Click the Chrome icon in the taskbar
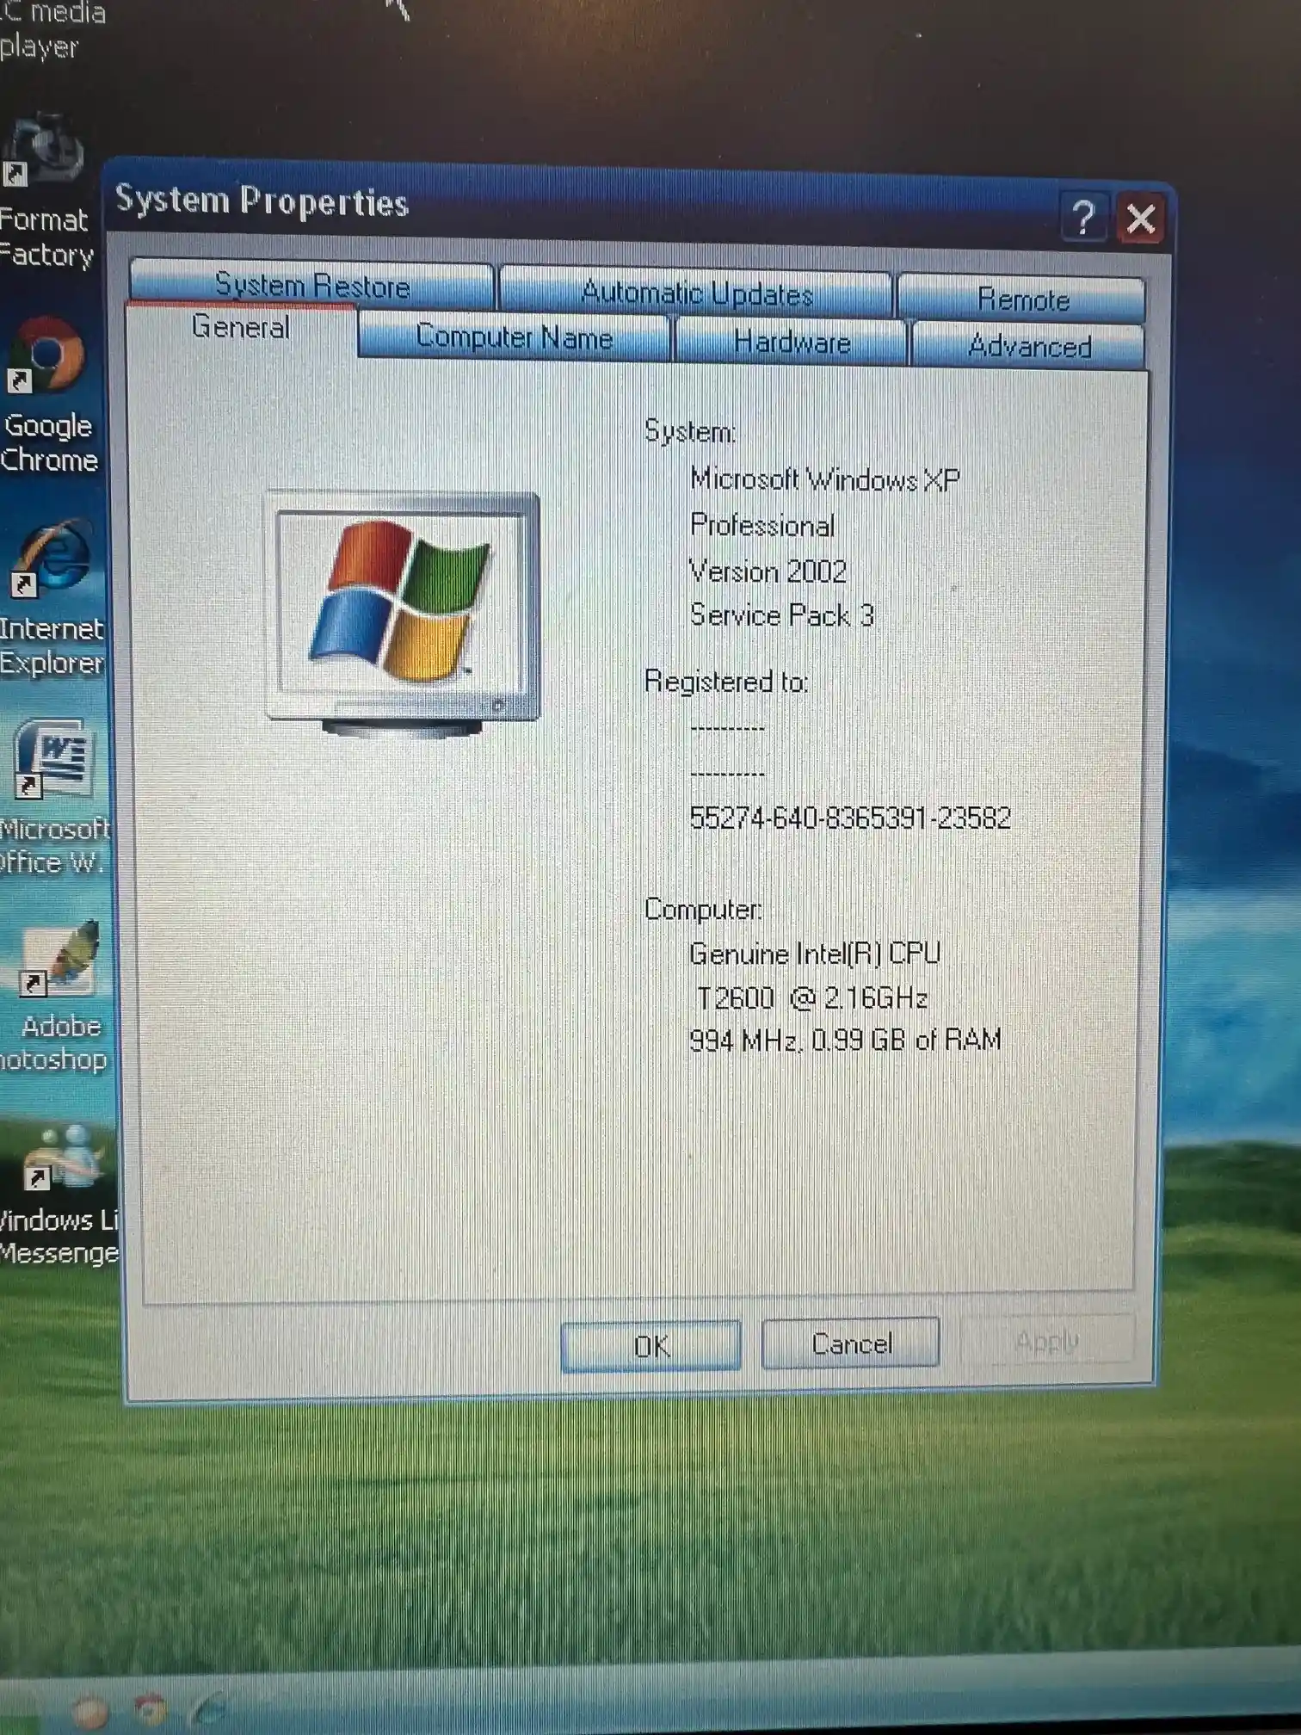1301x1735 pixels. coord(151,1710)
